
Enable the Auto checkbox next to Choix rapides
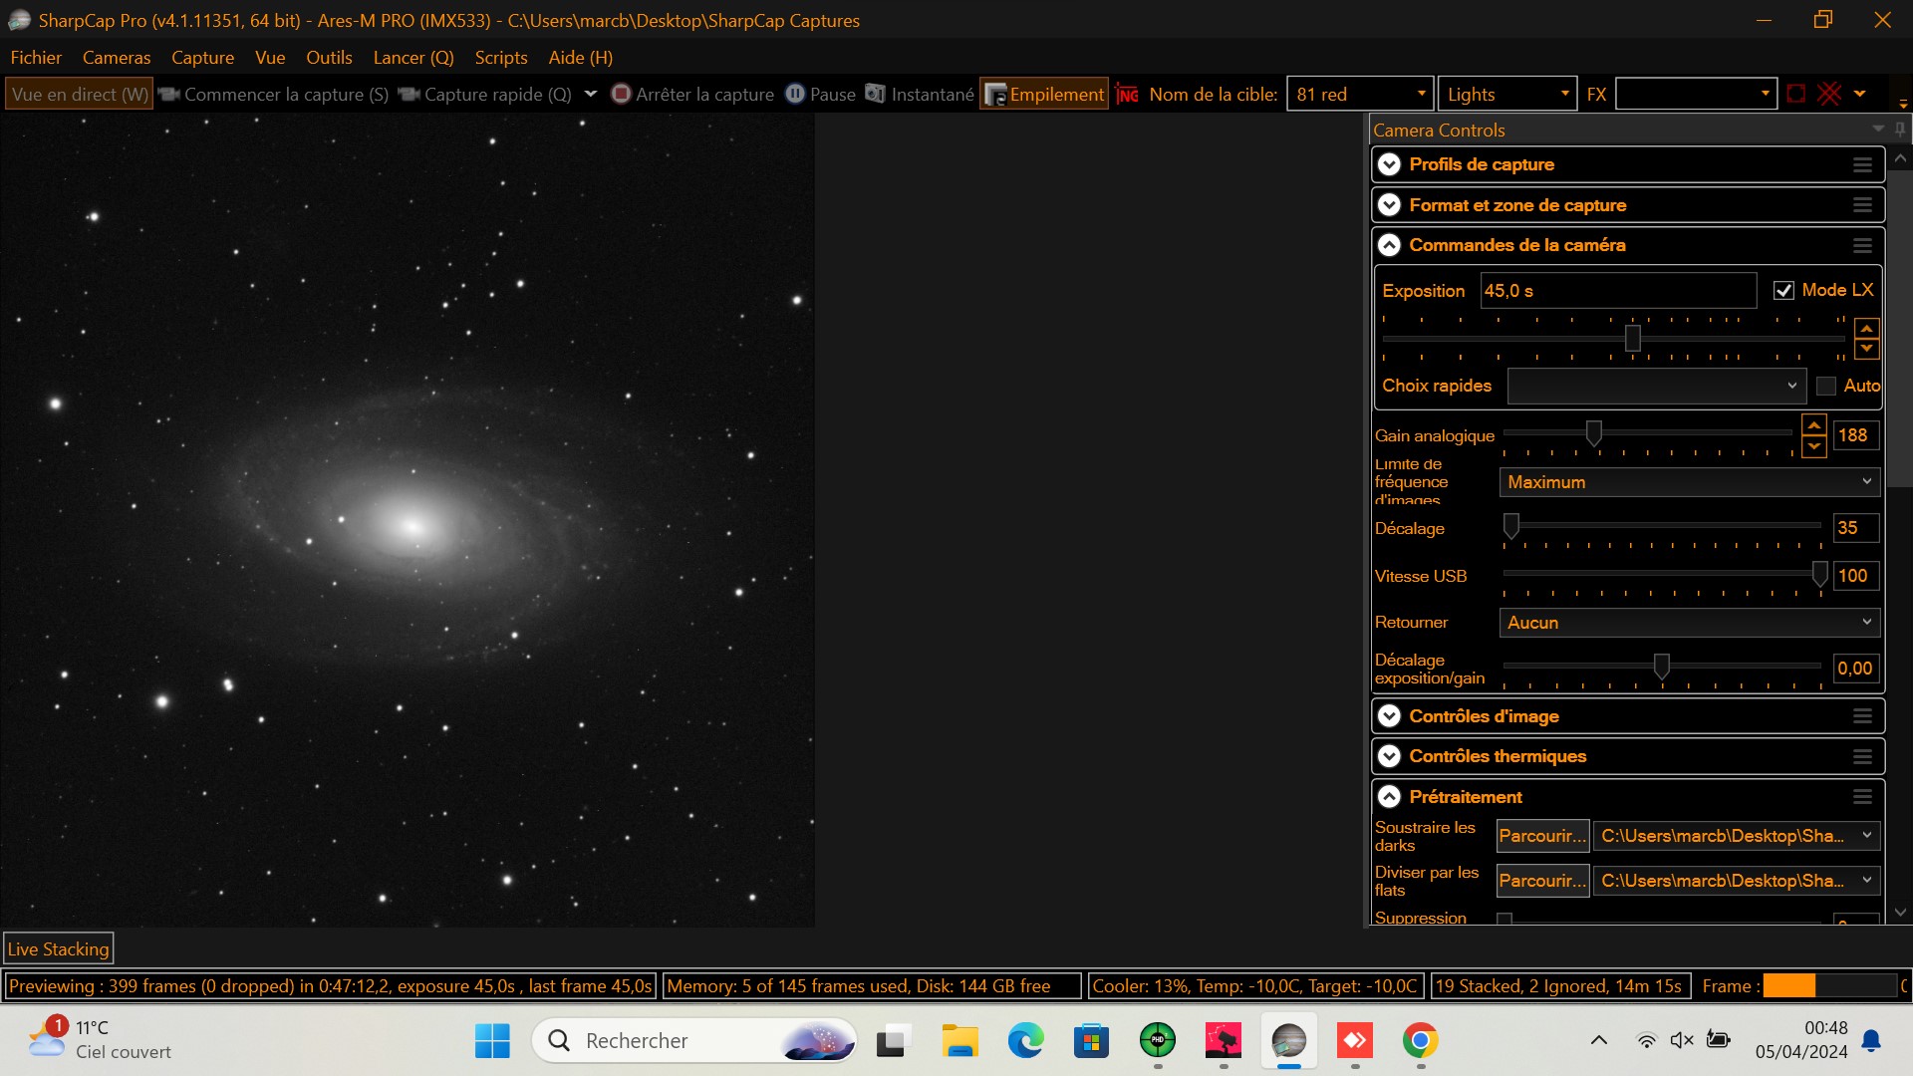(x=1826, y=386)
